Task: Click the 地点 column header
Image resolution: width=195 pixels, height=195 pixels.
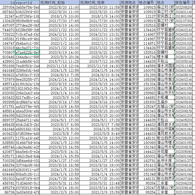Action: (x=165, y=3)
